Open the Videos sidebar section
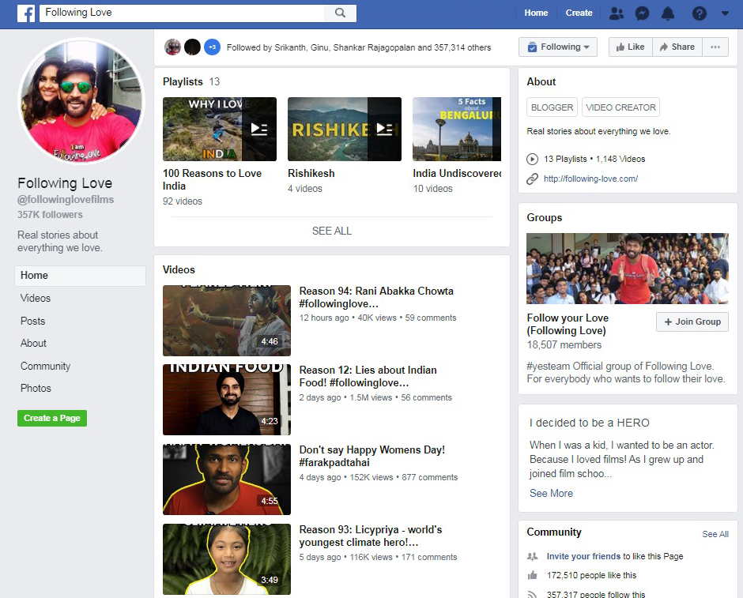The image size is (743, 598). [36, 299]
